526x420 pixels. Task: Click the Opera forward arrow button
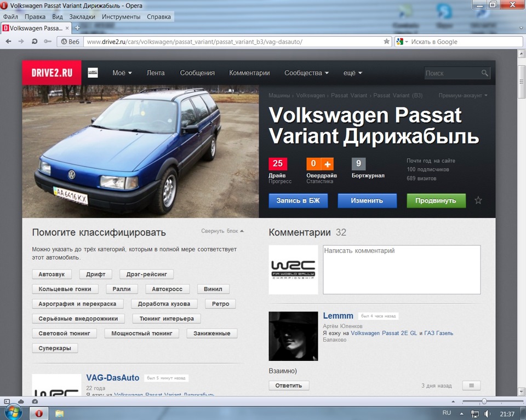click(x=21, y=42)
